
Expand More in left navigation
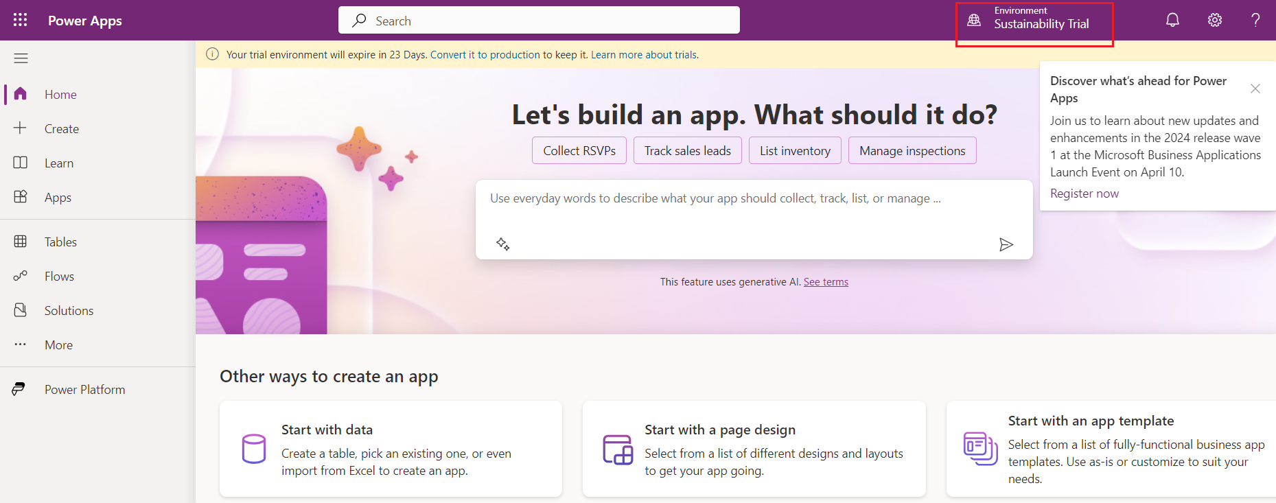point(58,345)
